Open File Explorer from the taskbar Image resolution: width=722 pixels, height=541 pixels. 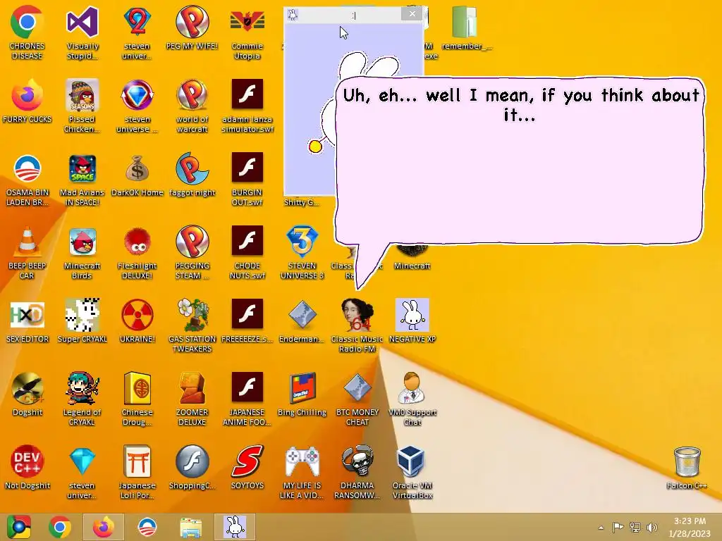click(x=190, y=527)
